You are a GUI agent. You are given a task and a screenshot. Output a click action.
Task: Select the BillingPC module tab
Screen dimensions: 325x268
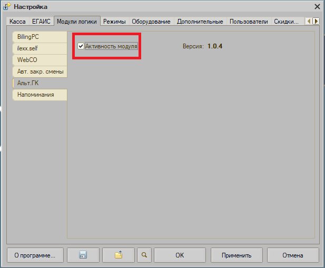(40, 37)
